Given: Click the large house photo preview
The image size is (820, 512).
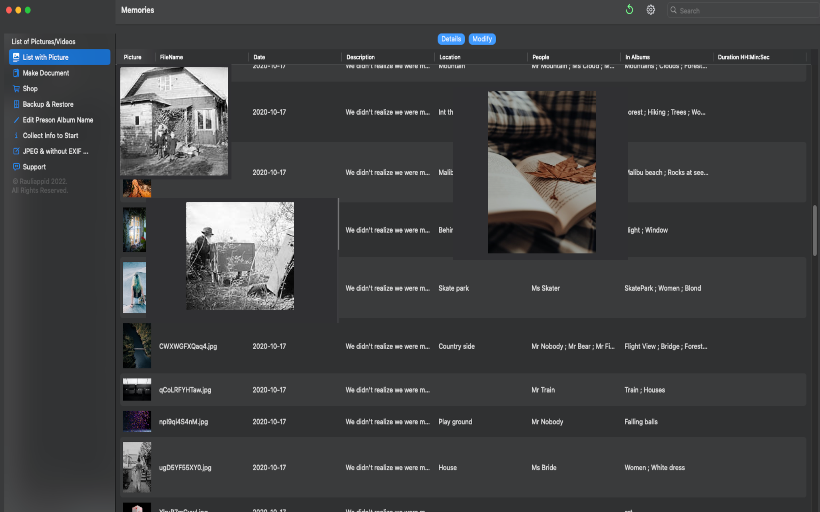Looking at the screenshot, I should 174,121.
